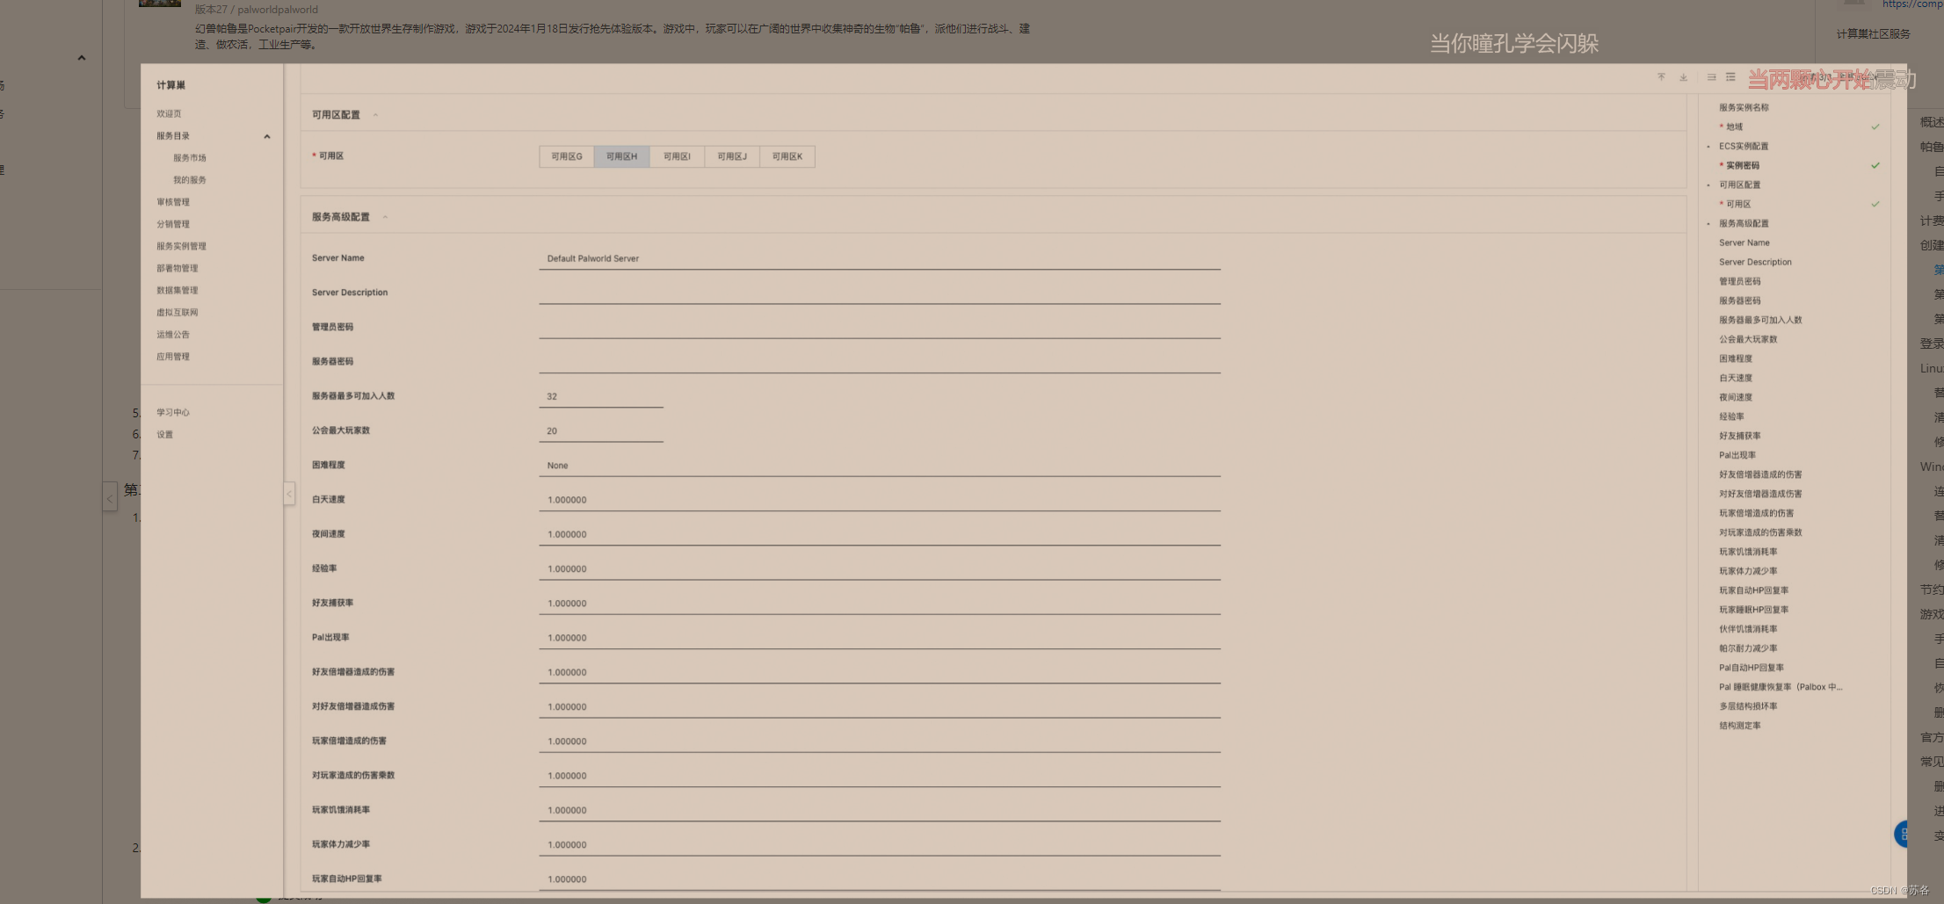This screenshot has width=1944, height=904.
Task: Open 分销管理 in the sidebar
Action: 173,224
